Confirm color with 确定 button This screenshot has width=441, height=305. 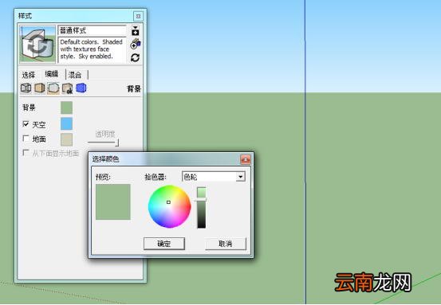click(x=164, y=244)
